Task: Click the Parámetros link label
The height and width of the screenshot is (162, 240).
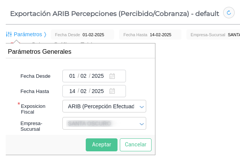Action: click(x=28, y=34)
